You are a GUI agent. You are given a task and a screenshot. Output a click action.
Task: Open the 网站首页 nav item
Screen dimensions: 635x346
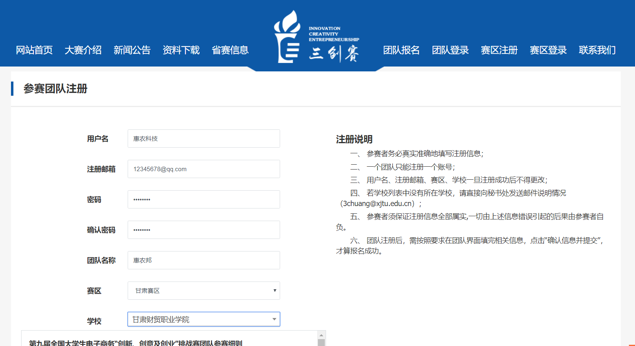click(x=34, y=50)
